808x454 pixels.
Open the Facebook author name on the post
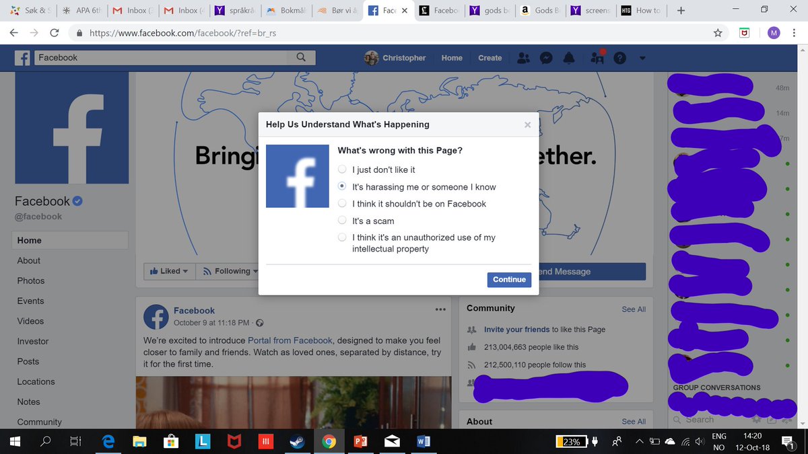pyautogui.click(x=194, y=311)
